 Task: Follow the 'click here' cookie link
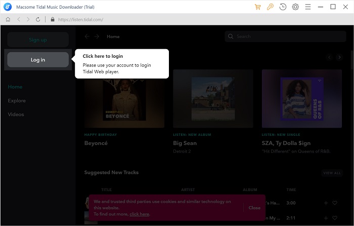point(139,214)
